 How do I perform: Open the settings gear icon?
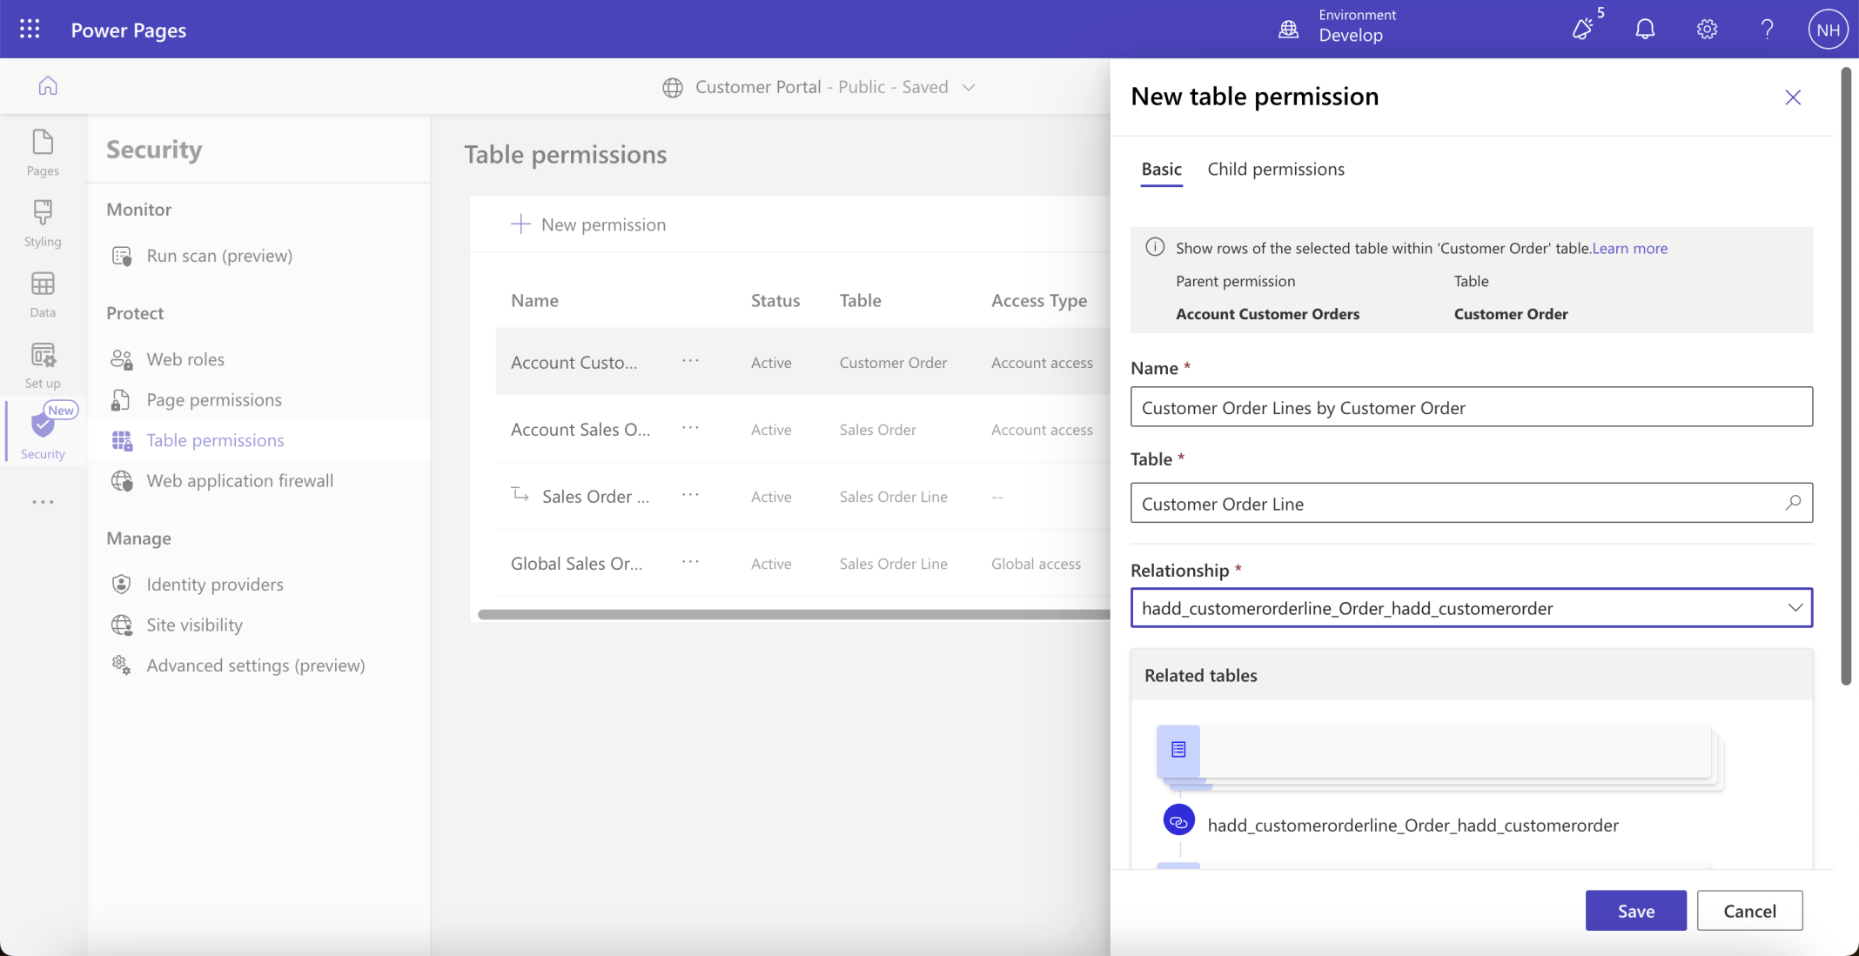click(1706, 30)
